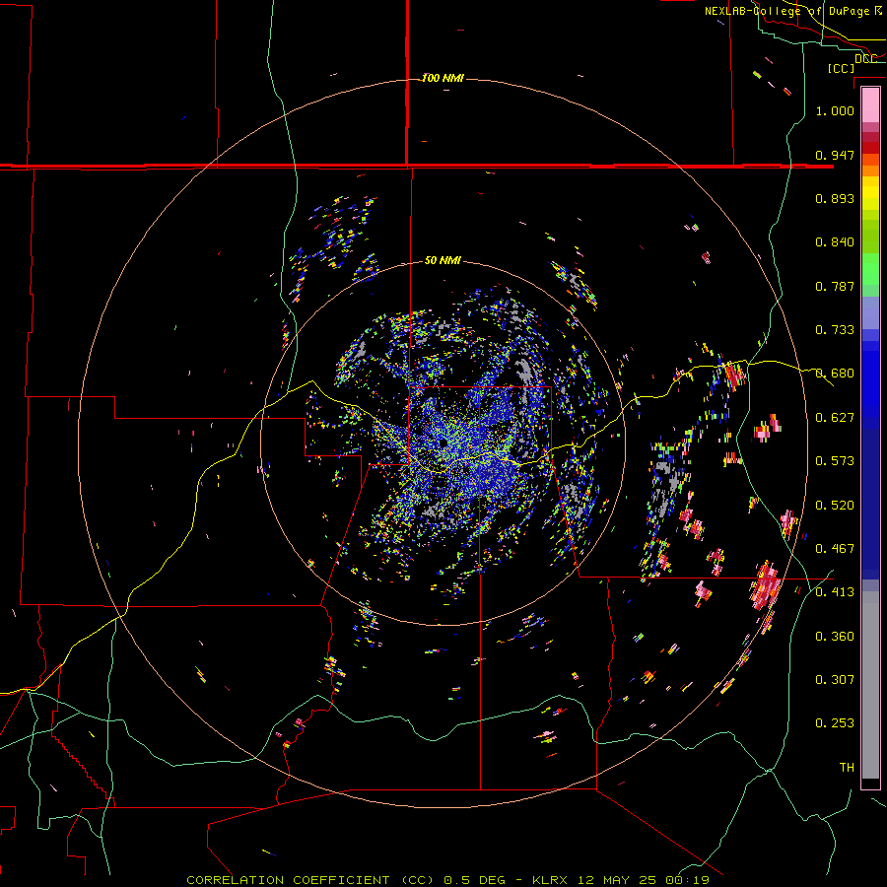This screenshot has height=887, width=887.
Task: Click the 100 NMI range ring label
Action: (443, 78)
